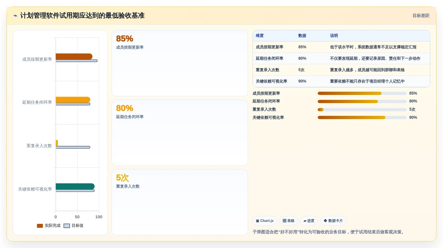Click the 重复录入次数 table row name
The width and height of the screenshot is (443, 248).
point(268,70)
